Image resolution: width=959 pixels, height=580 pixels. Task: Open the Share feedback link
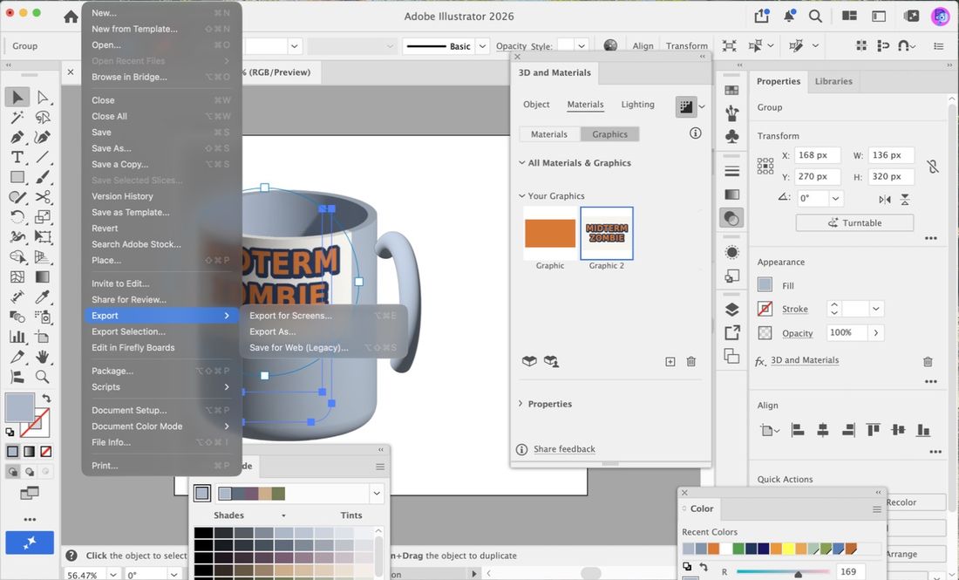564,449
